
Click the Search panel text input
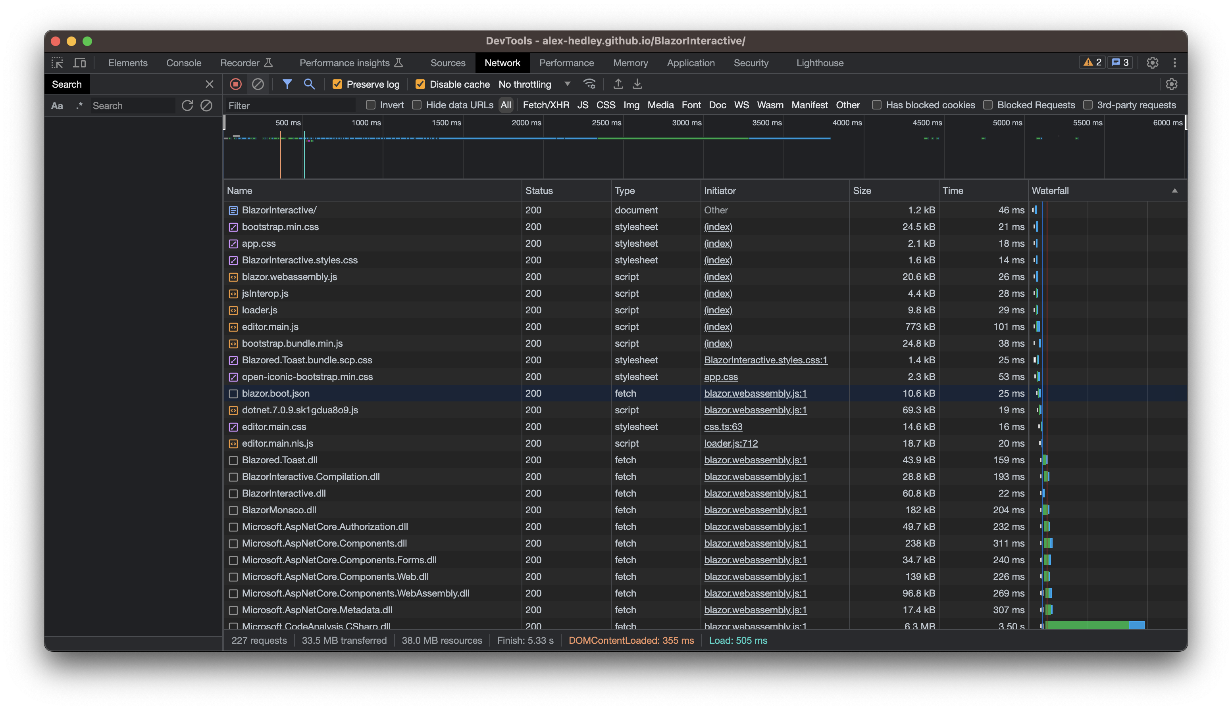pos(133,106)
